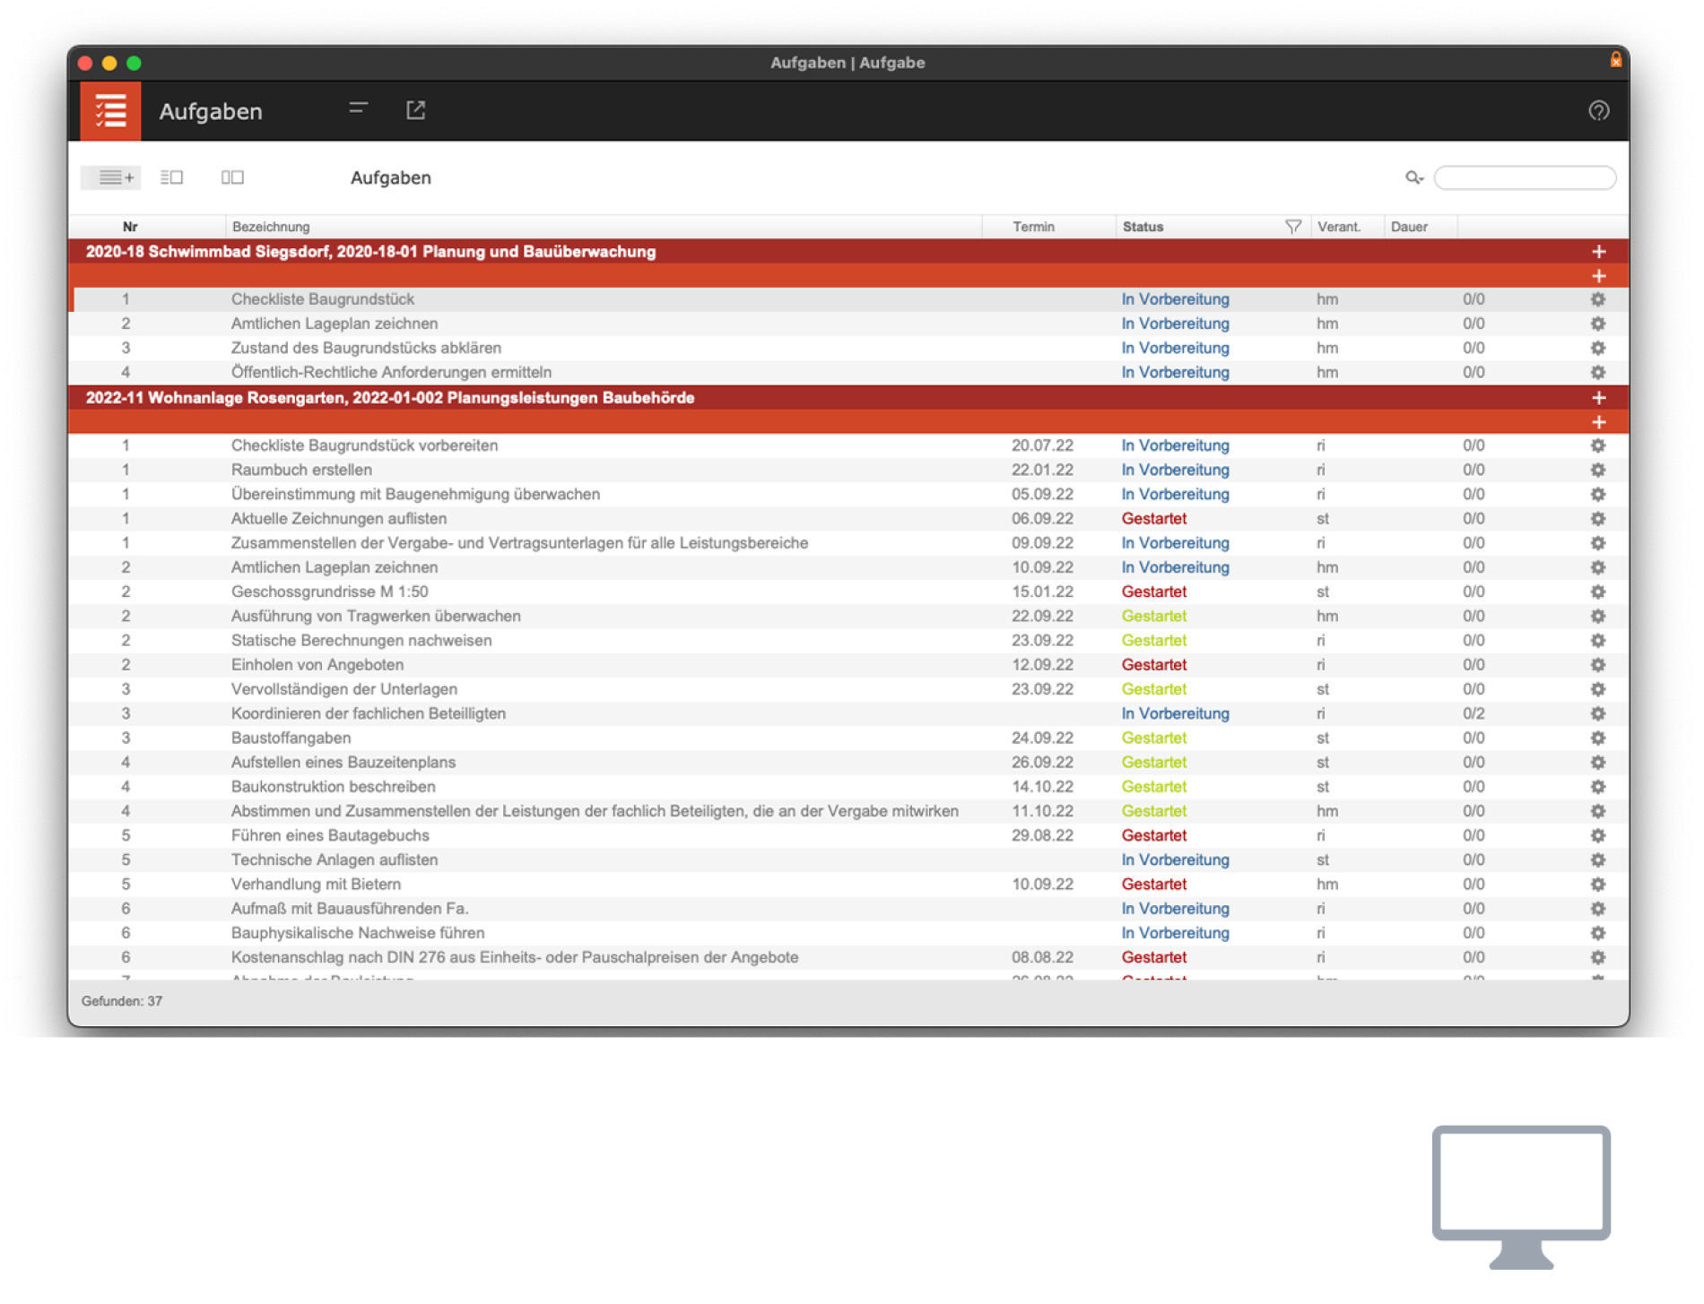This screenshot has height=1304, width=1704.
Task: Open the Status column filter funnel
Action: point(1292,227)
